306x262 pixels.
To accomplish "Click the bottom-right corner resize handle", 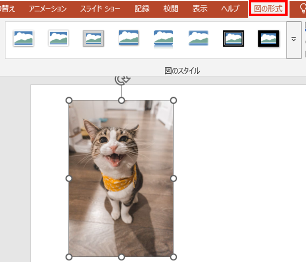I will tap(174, 257).
